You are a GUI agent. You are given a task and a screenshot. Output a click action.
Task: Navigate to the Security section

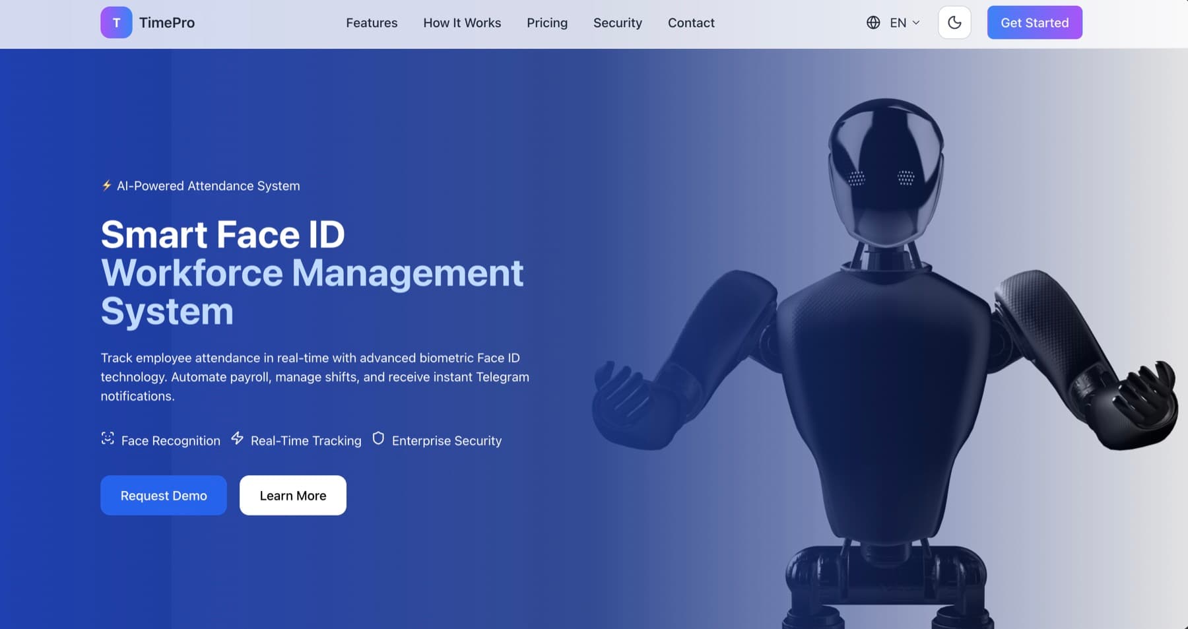[x=618, y=22]
